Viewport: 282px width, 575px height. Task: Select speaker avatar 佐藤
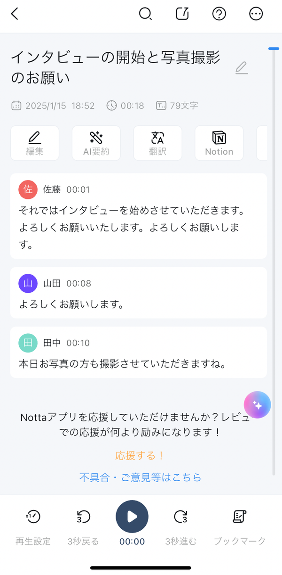pyautogui.click(x=28, y=189)
